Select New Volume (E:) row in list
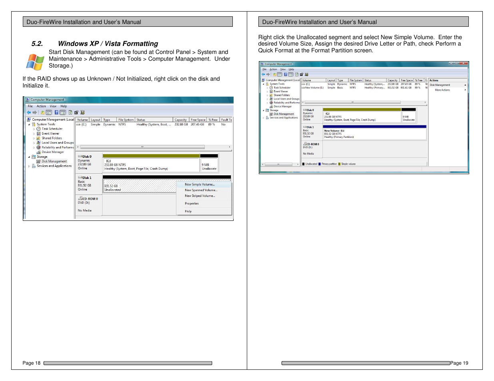The height and width of the screenshot is (381, 494). (x=364, y=88)
